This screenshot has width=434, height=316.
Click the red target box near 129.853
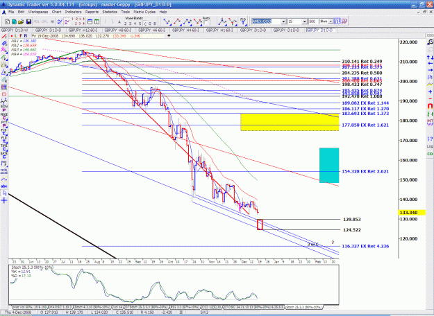(x=260, y=225)
